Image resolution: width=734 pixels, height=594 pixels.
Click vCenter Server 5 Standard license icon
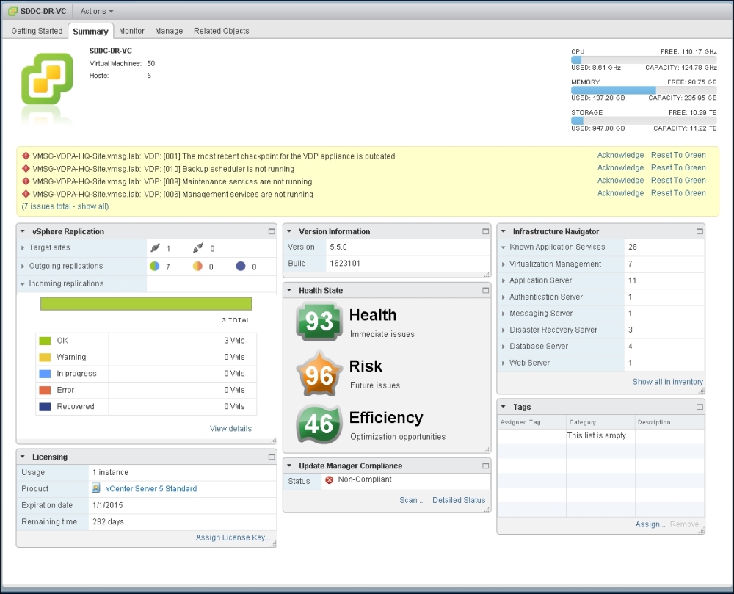click(x=96, y=488)
